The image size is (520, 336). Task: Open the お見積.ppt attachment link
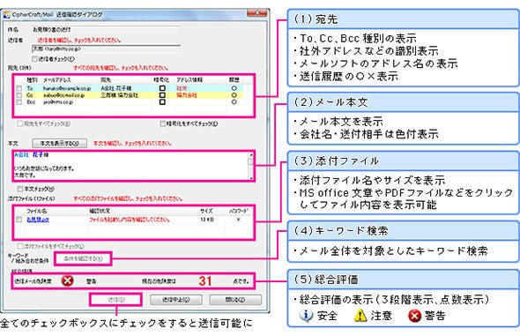coord(38,220)
